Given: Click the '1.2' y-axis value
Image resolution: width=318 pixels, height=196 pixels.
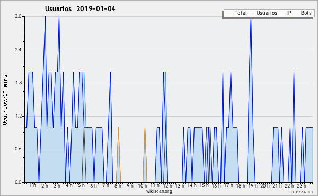Looking at the screenshot, I should [18, 116].
